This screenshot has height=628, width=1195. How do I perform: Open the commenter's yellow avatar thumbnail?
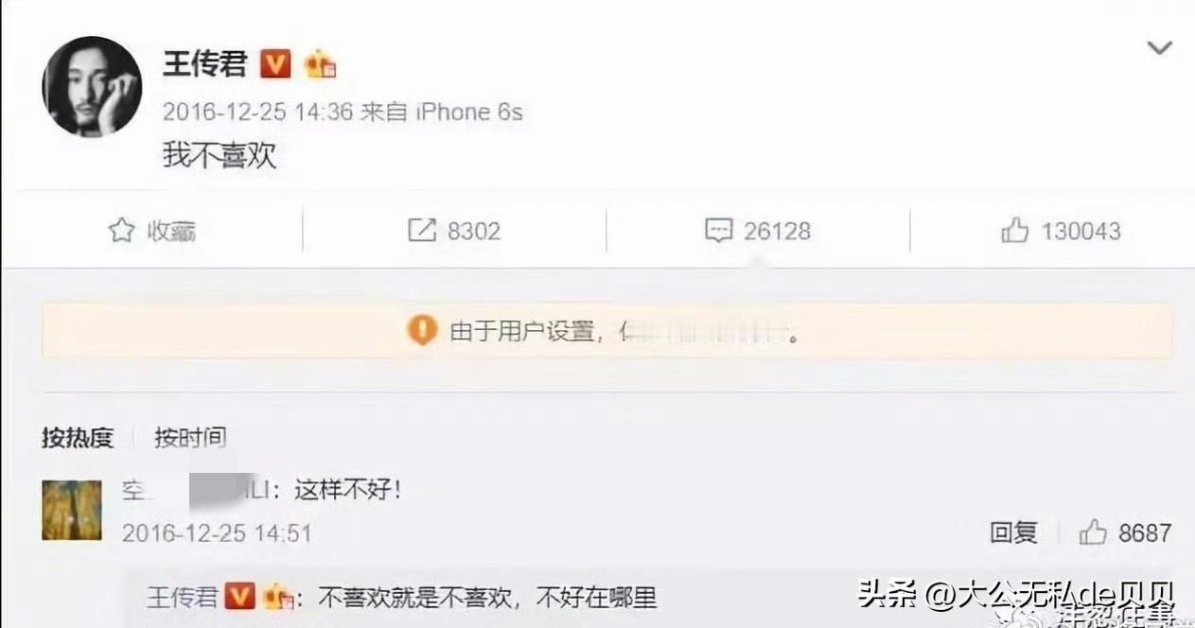tap(72, 510)
